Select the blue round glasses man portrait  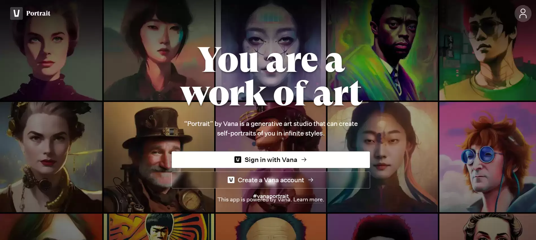487,157
